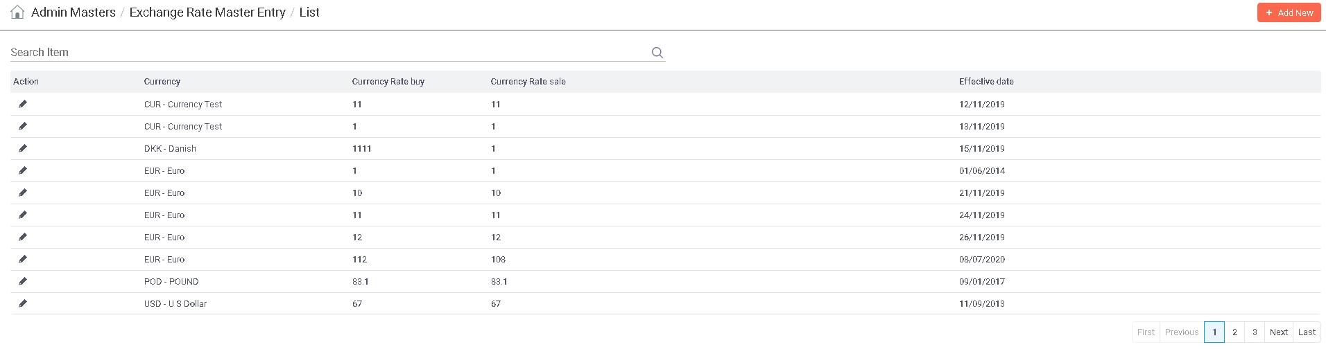The height and width of the screenshot is (349, 1326).
Task: Click the home icon in the breadcrumb
Action: pyautogui.click(x=17, y=12)
